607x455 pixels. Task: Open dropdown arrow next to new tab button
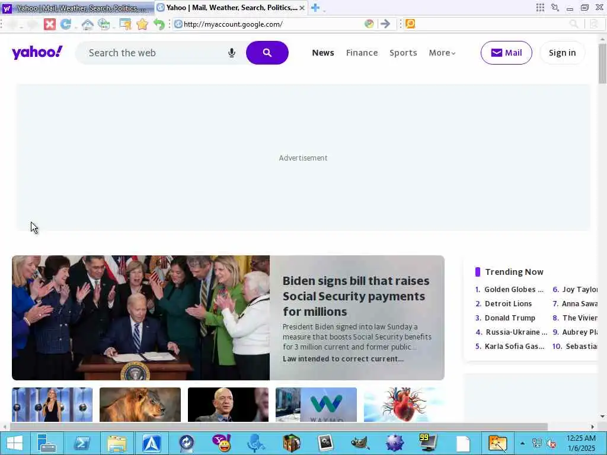tap(324, 11)
